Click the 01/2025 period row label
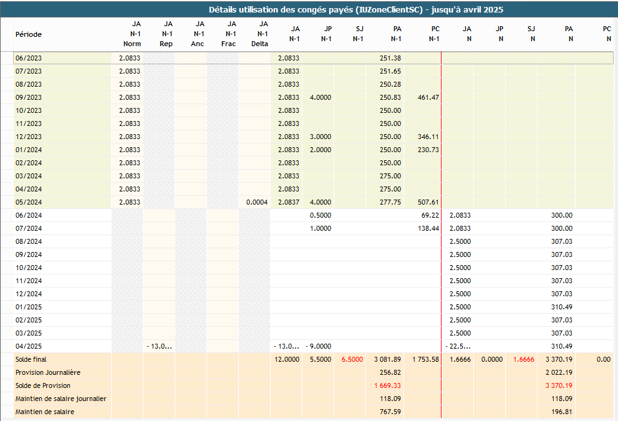This screenshot has width=618, height=421. (x=28, y=307)
